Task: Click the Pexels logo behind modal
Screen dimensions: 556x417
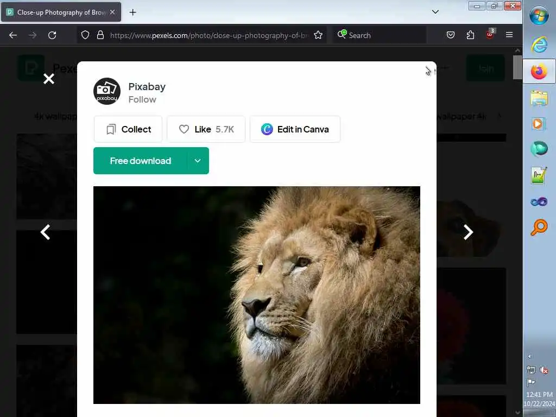Action: [x=31, y=68]
